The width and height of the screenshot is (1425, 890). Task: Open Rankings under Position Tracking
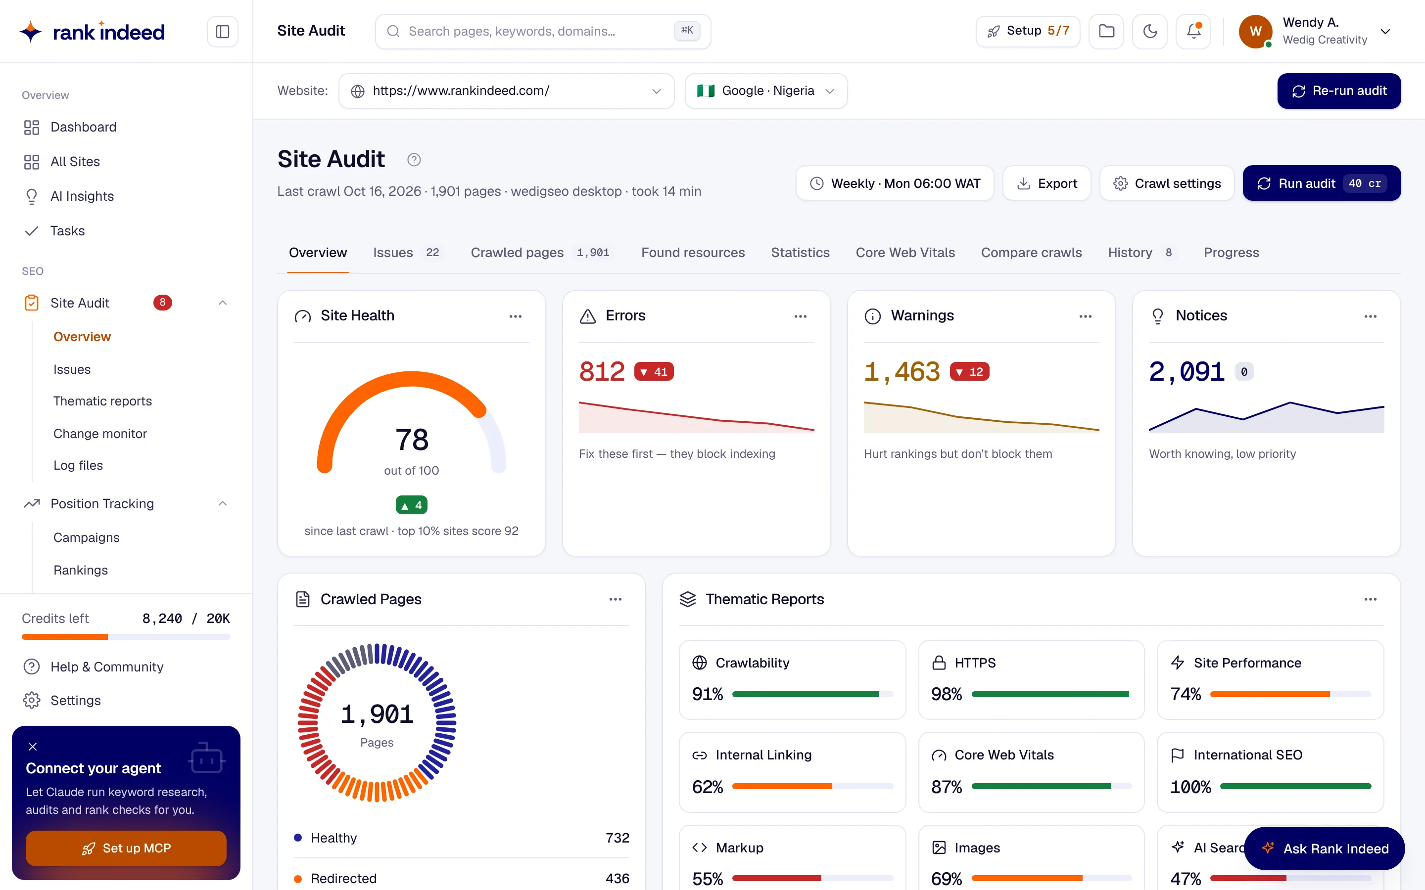[81, 570]
